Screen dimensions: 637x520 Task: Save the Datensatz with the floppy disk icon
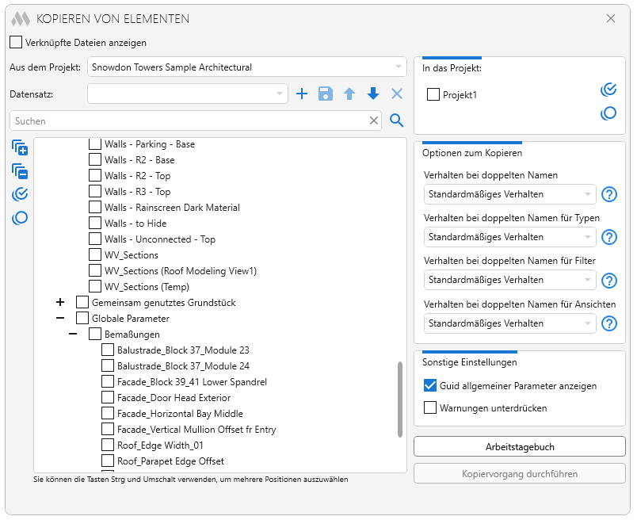pyautogui.click(x=326, y=94)
